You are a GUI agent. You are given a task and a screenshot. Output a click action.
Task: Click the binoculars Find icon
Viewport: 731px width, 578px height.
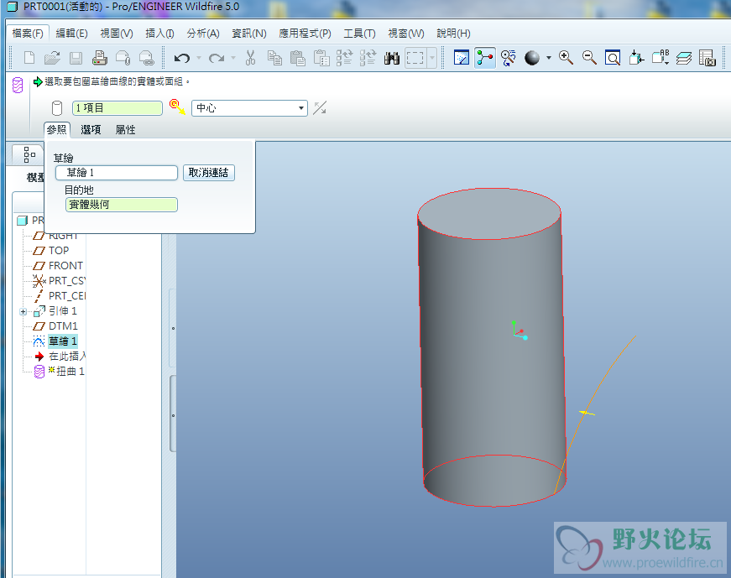pyautogui.click(x=392, y=58)
